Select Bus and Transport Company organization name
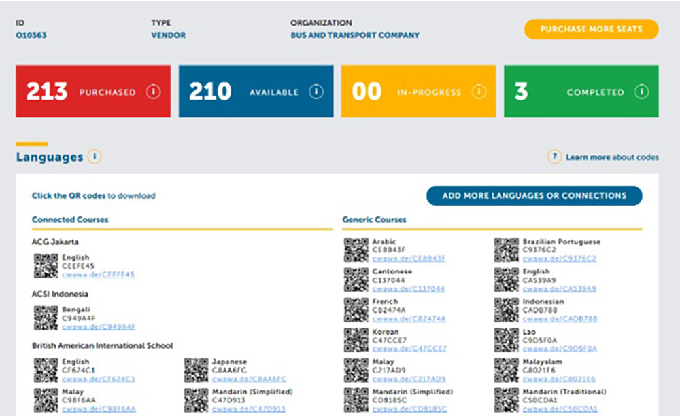The width and height of the screenshot is (680, 416). pos(355,35)
